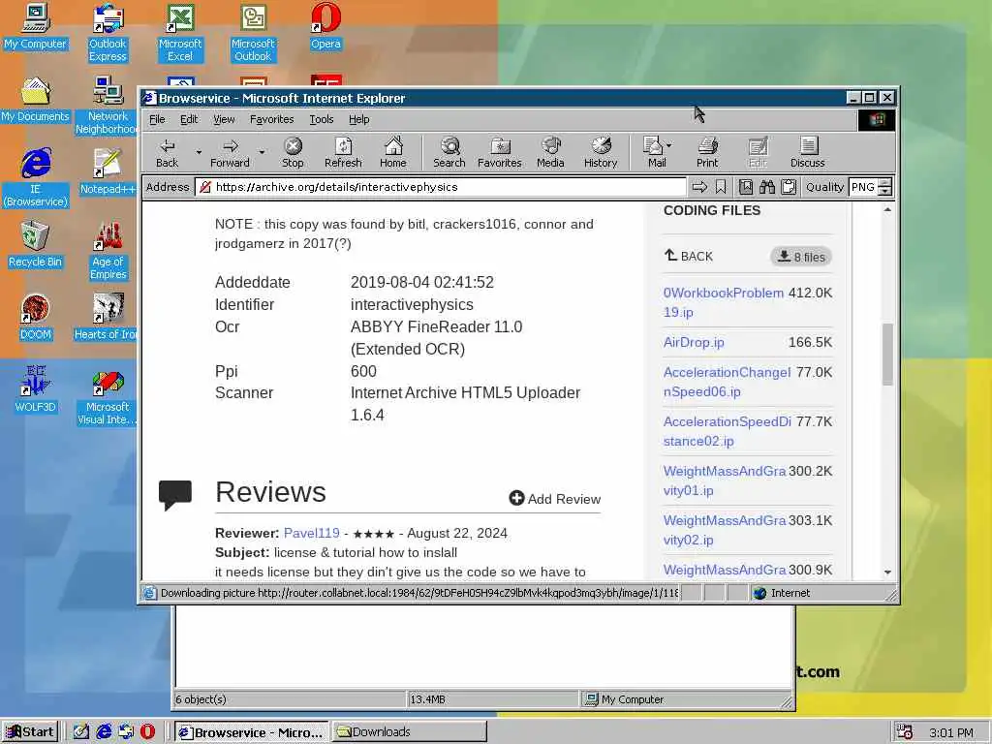Click the clipboard icon in address toolbar
The width and height of the screenshot is (992, 744).
pos(789,187)
